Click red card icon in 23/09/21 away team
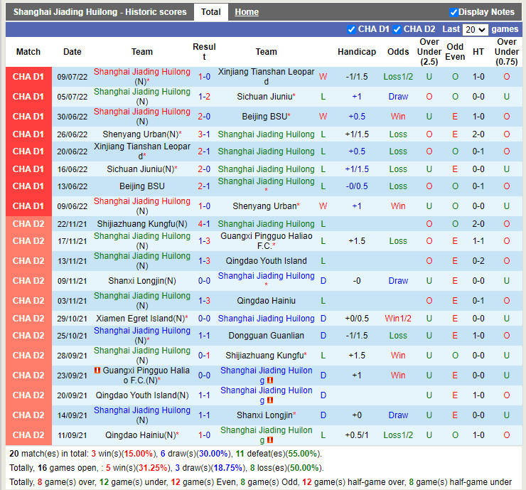Viewport: 526px width, 490px height. [x=270, y=380]
